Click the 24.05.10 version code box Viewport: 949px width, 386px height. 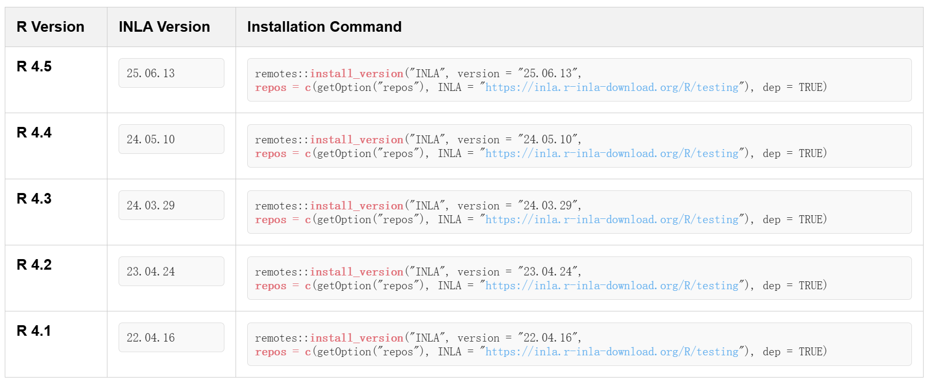tap(171, 139)
